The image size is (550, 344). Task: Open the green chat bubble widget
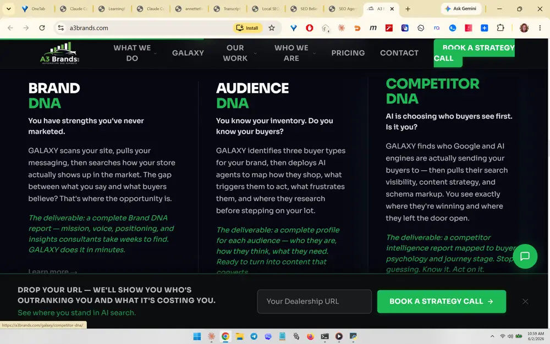(x=525, y=256)
